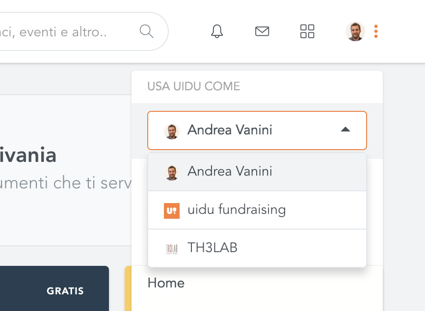The width and height of the screenshot is (425, 311).
Task: Focus the search text field
Action: (x=68, y=32)
